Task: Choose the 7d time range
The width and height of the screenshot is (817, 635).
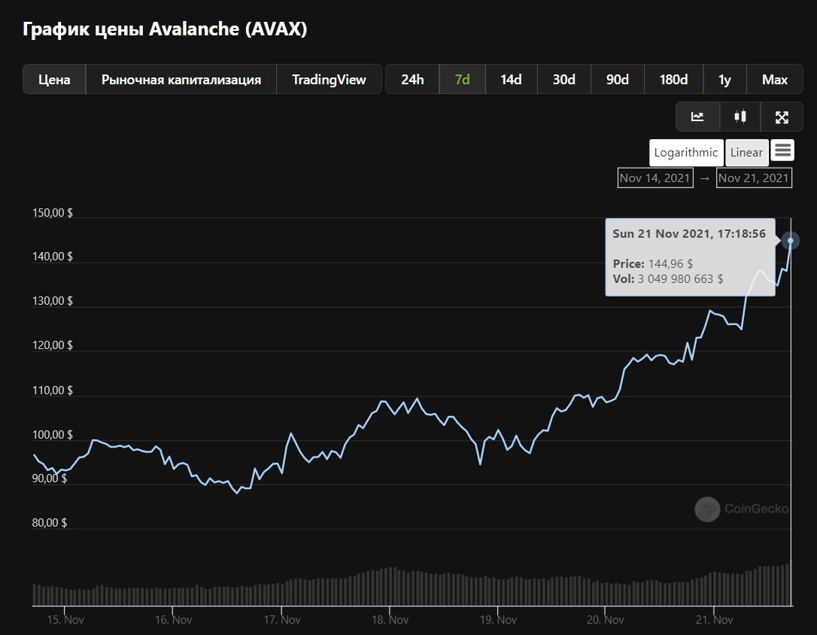Action: [462, 80]
